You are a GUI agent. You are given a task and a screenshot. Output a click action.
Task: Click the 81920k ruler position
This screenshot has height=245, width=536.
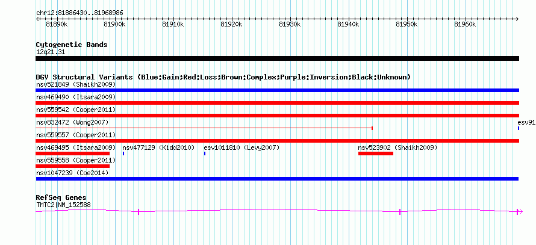[x=232, y=24]
